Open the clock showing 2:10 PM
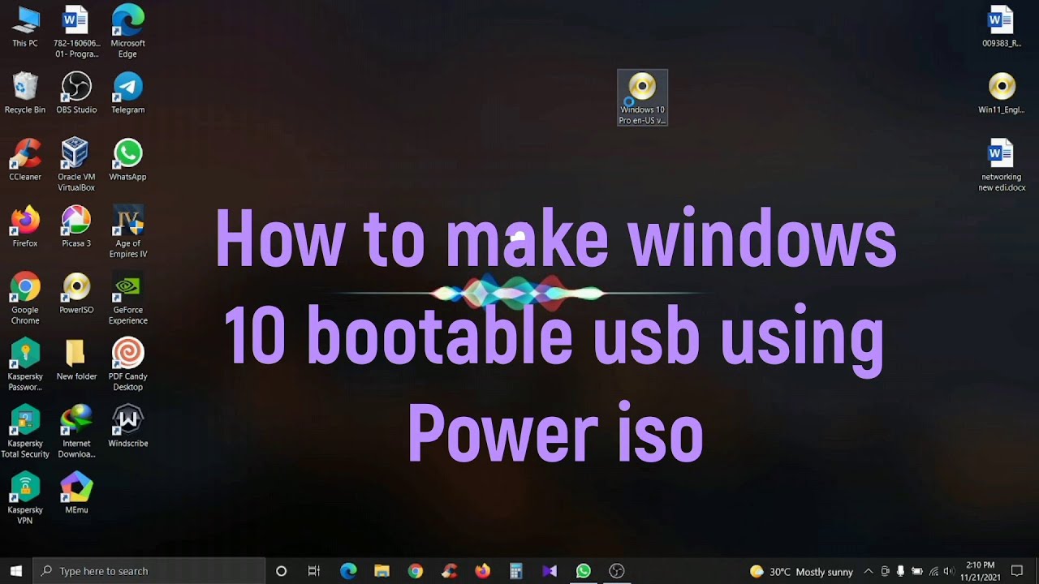 point(980,571)
